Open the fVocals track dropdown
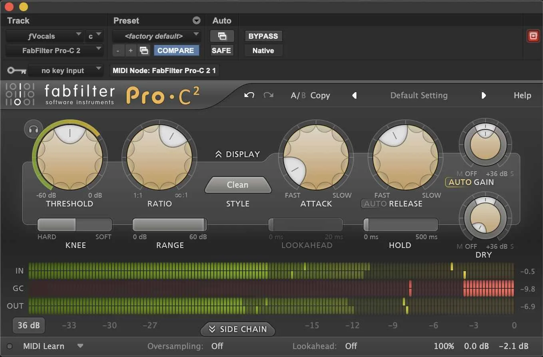The width and height of the screenshot is (543, 357). pyautogui.click(x=44, y=36)
